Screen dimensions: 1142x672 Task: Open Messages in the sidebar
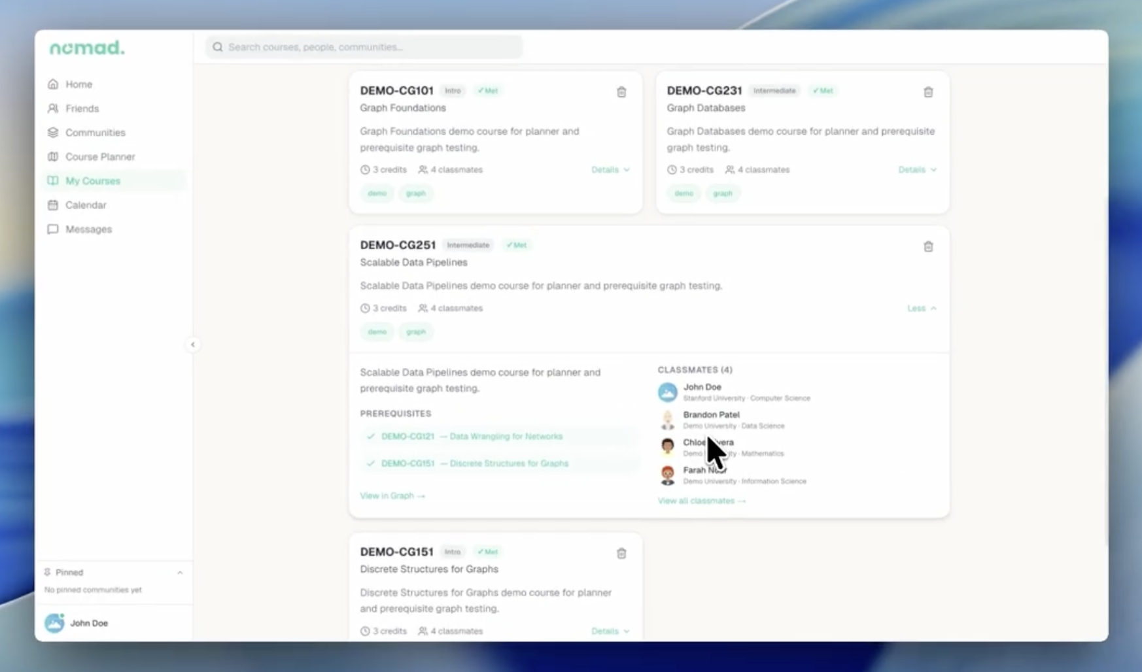[113, 229]
